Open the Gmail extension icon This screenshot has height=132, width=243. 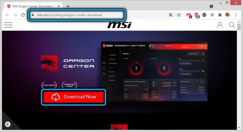coord(189,15)
